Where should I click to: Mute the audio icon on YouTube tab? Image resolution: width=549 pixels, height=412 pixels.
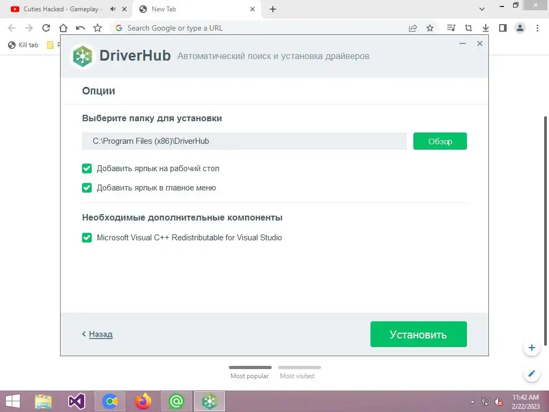coord(113,9)
